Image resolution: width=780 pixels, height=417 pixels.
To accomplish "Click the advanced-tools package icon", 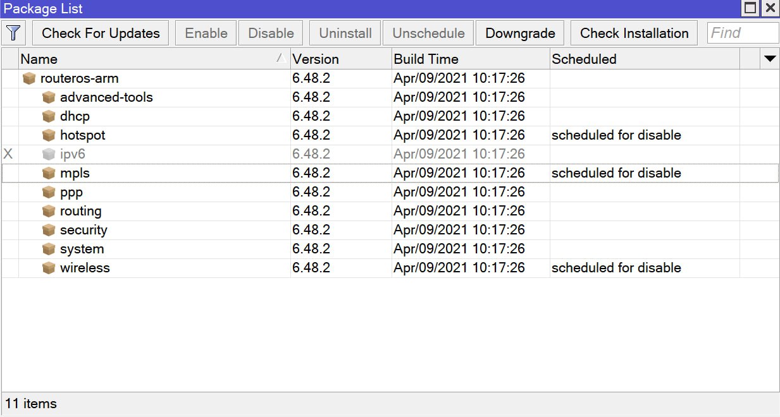I will click(x=49, y=97).
